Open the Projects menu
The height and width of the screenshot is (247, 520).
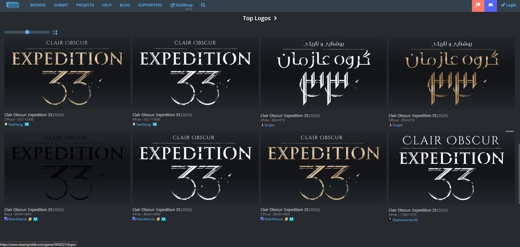tap(85, 5)
